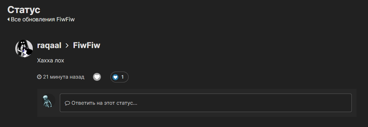Show who reacted via the count 1
This screenshot has height=127, width=368.
pyautogui.click(x=122, y=77)
